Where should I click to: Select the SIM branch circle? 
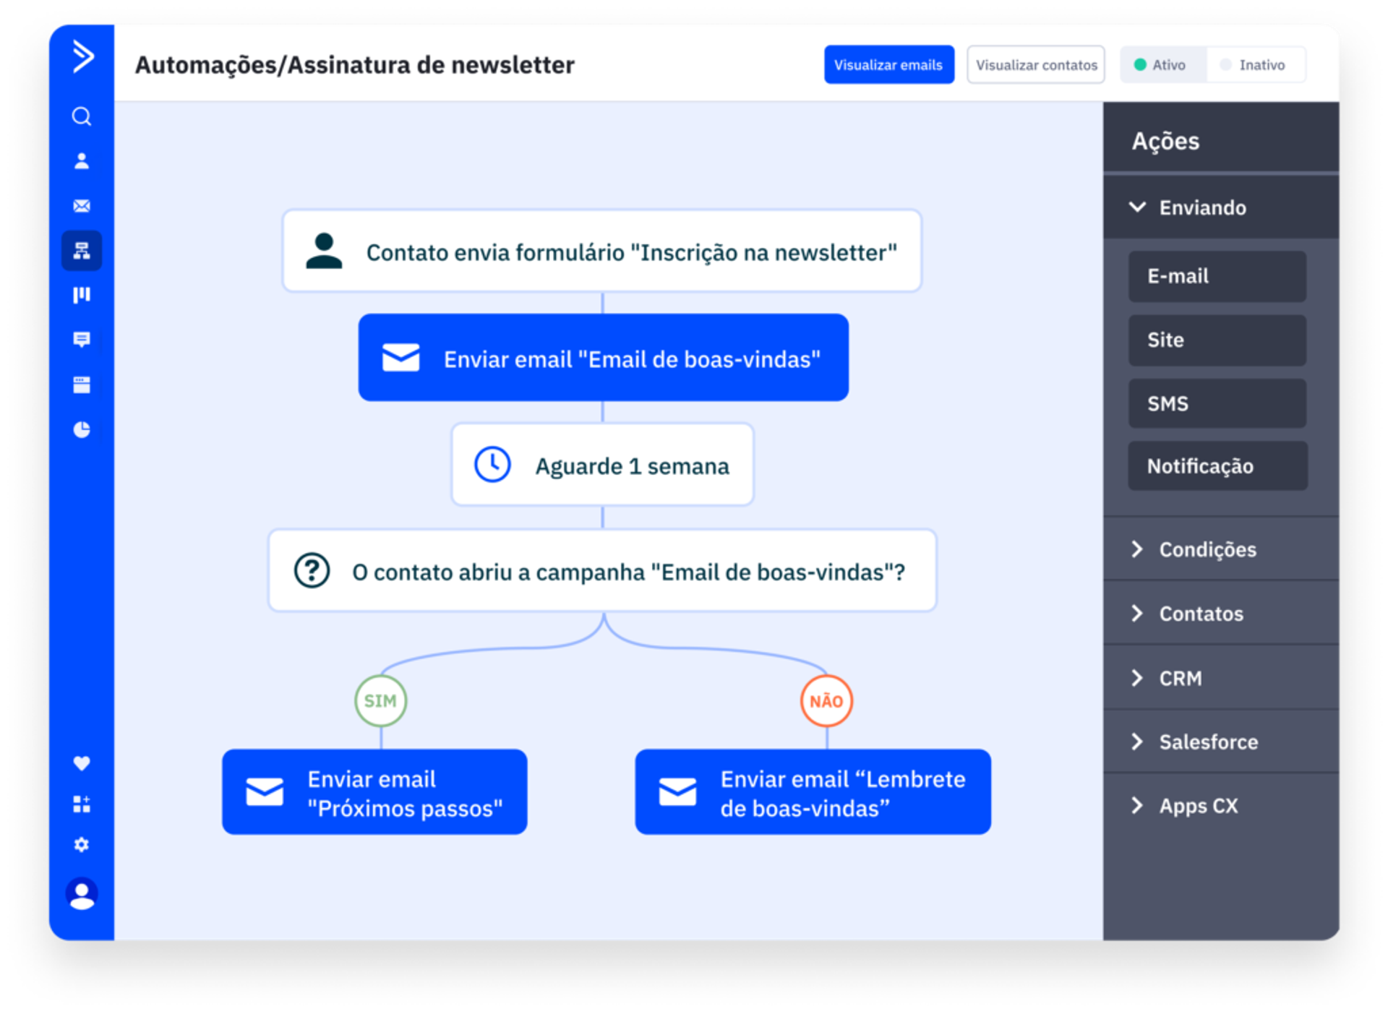tap(380, 700)
